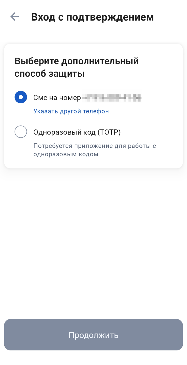Click the 'Одноразовый код (TOTP)' label
The width and height of the screenshot is (187, 365).
click(77, 132)
